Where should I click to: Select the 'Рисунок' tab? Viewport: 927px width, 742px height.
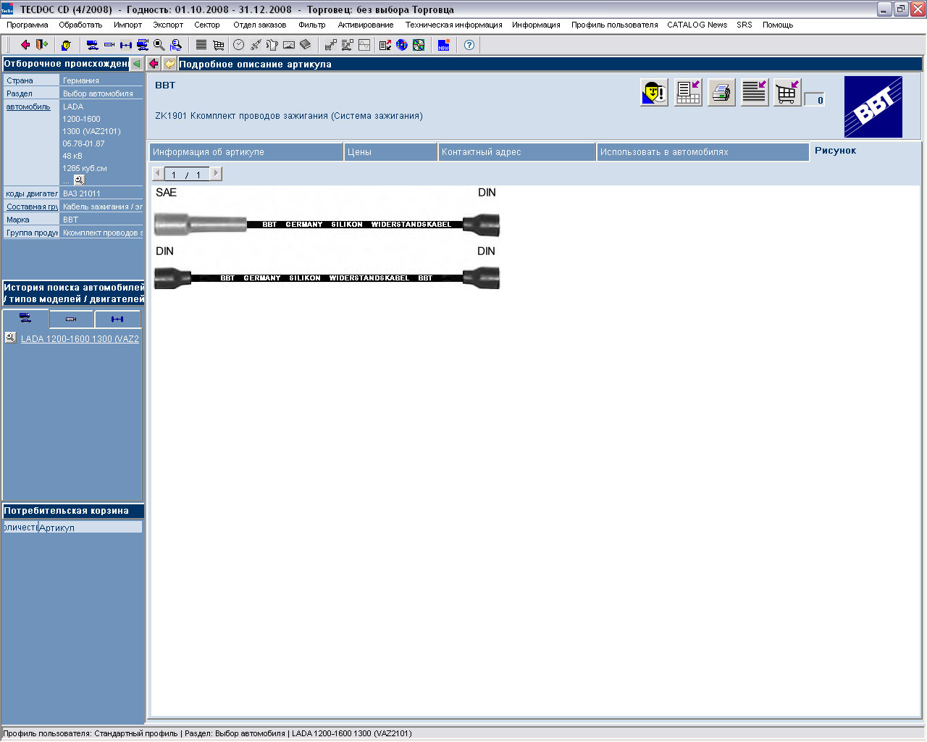(835, 151)
